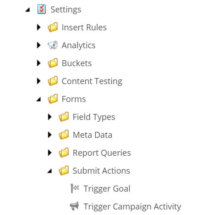Collapse the Submit Actions arrow
202x215 pixels.
[x=49, y=171]
